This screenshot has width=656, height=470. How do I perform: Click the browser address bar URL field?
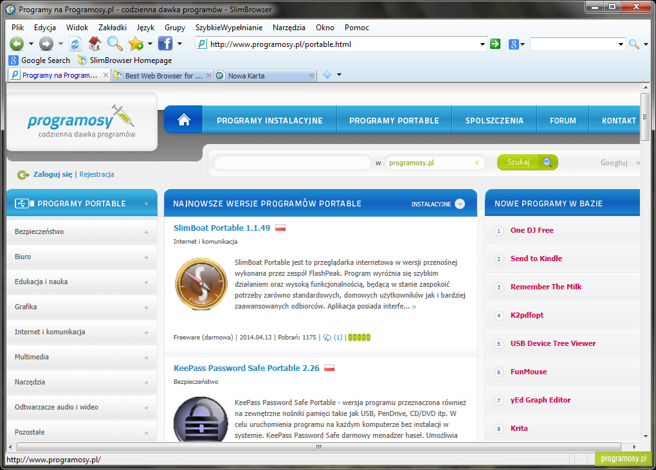pos(343,44)
